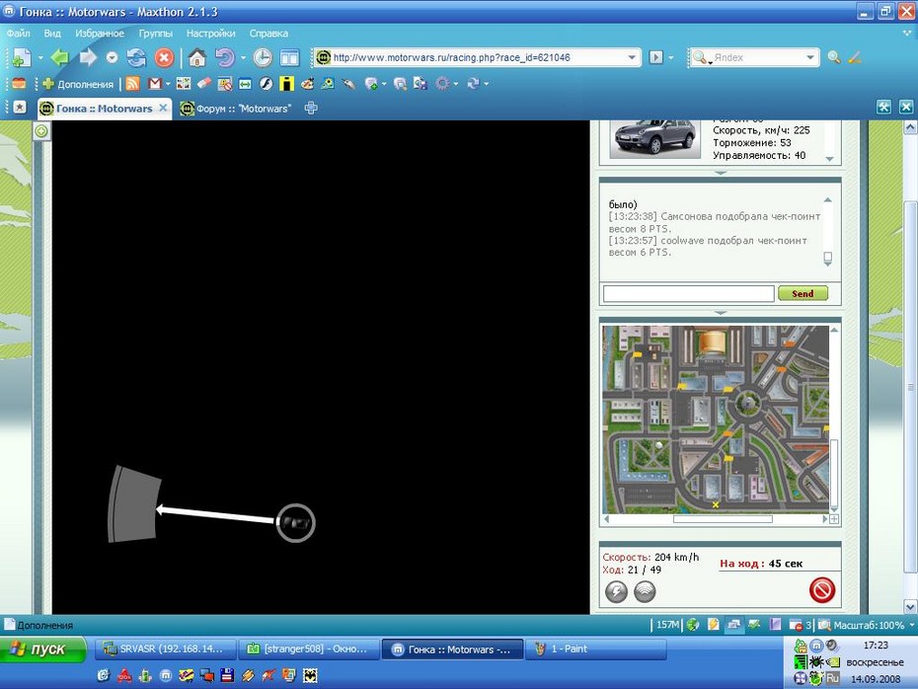Click the Дополнения add-ons button

(78, 84)
